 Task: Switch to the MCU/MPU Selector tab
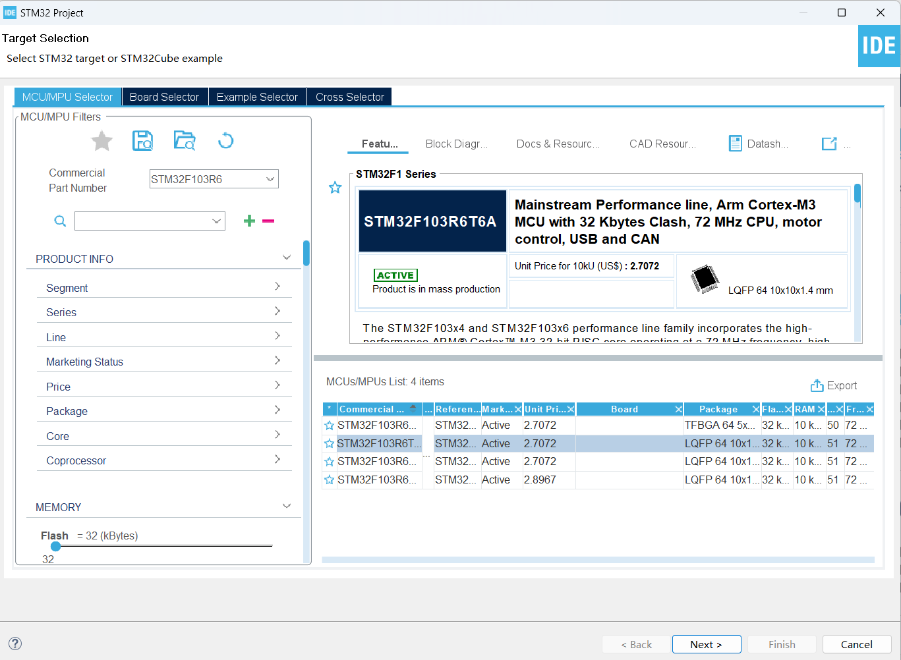[x=67, y=97]
